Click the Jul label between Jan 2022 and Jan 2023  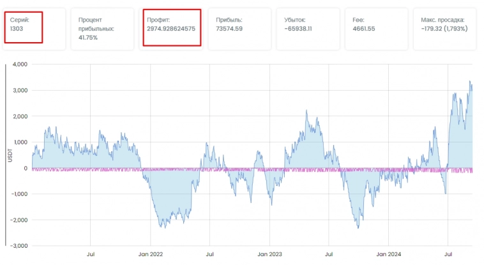coord(210,254)
